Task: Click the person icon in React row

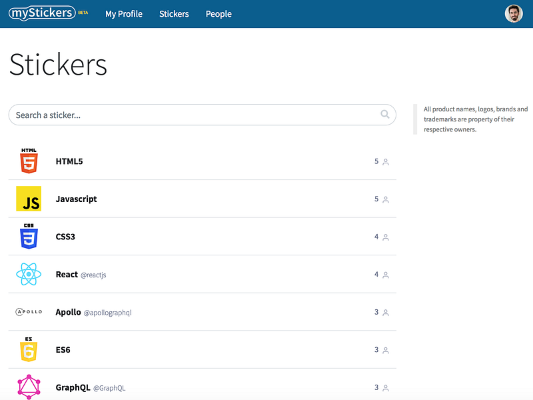Action: pos(386,275)
